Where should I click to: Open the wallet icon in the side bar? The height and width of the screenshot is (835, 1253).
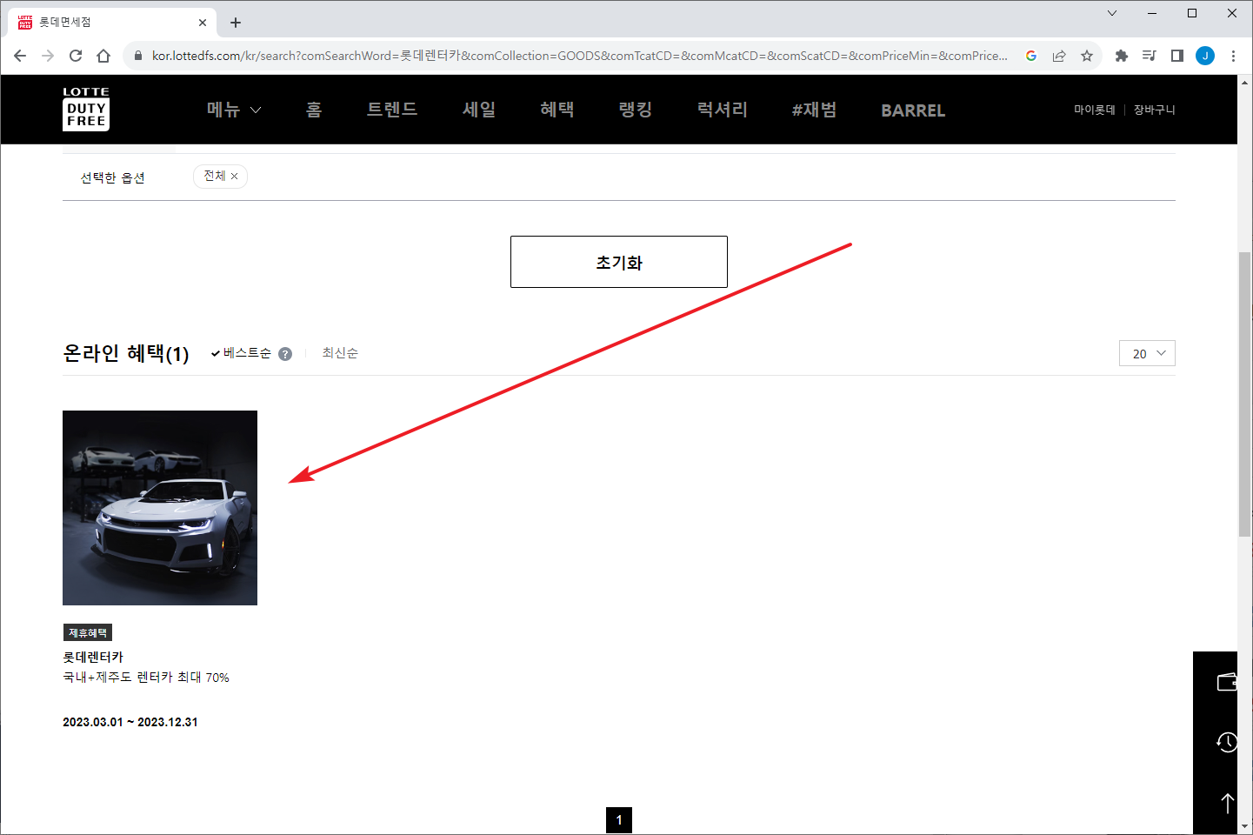(1227, 682)
